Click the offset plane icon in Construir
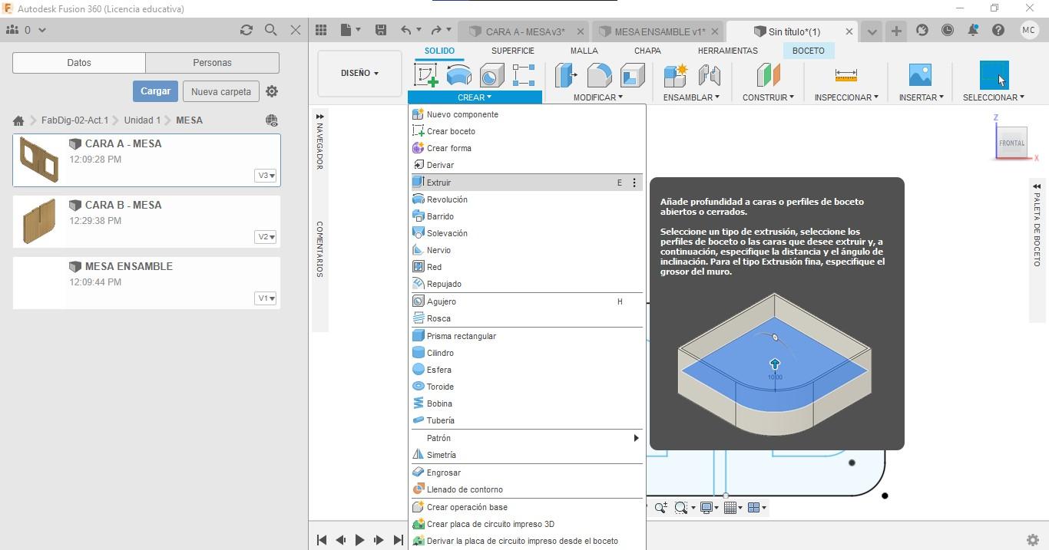The height and width of the screenshot is (550, 1049). point(768,75)
